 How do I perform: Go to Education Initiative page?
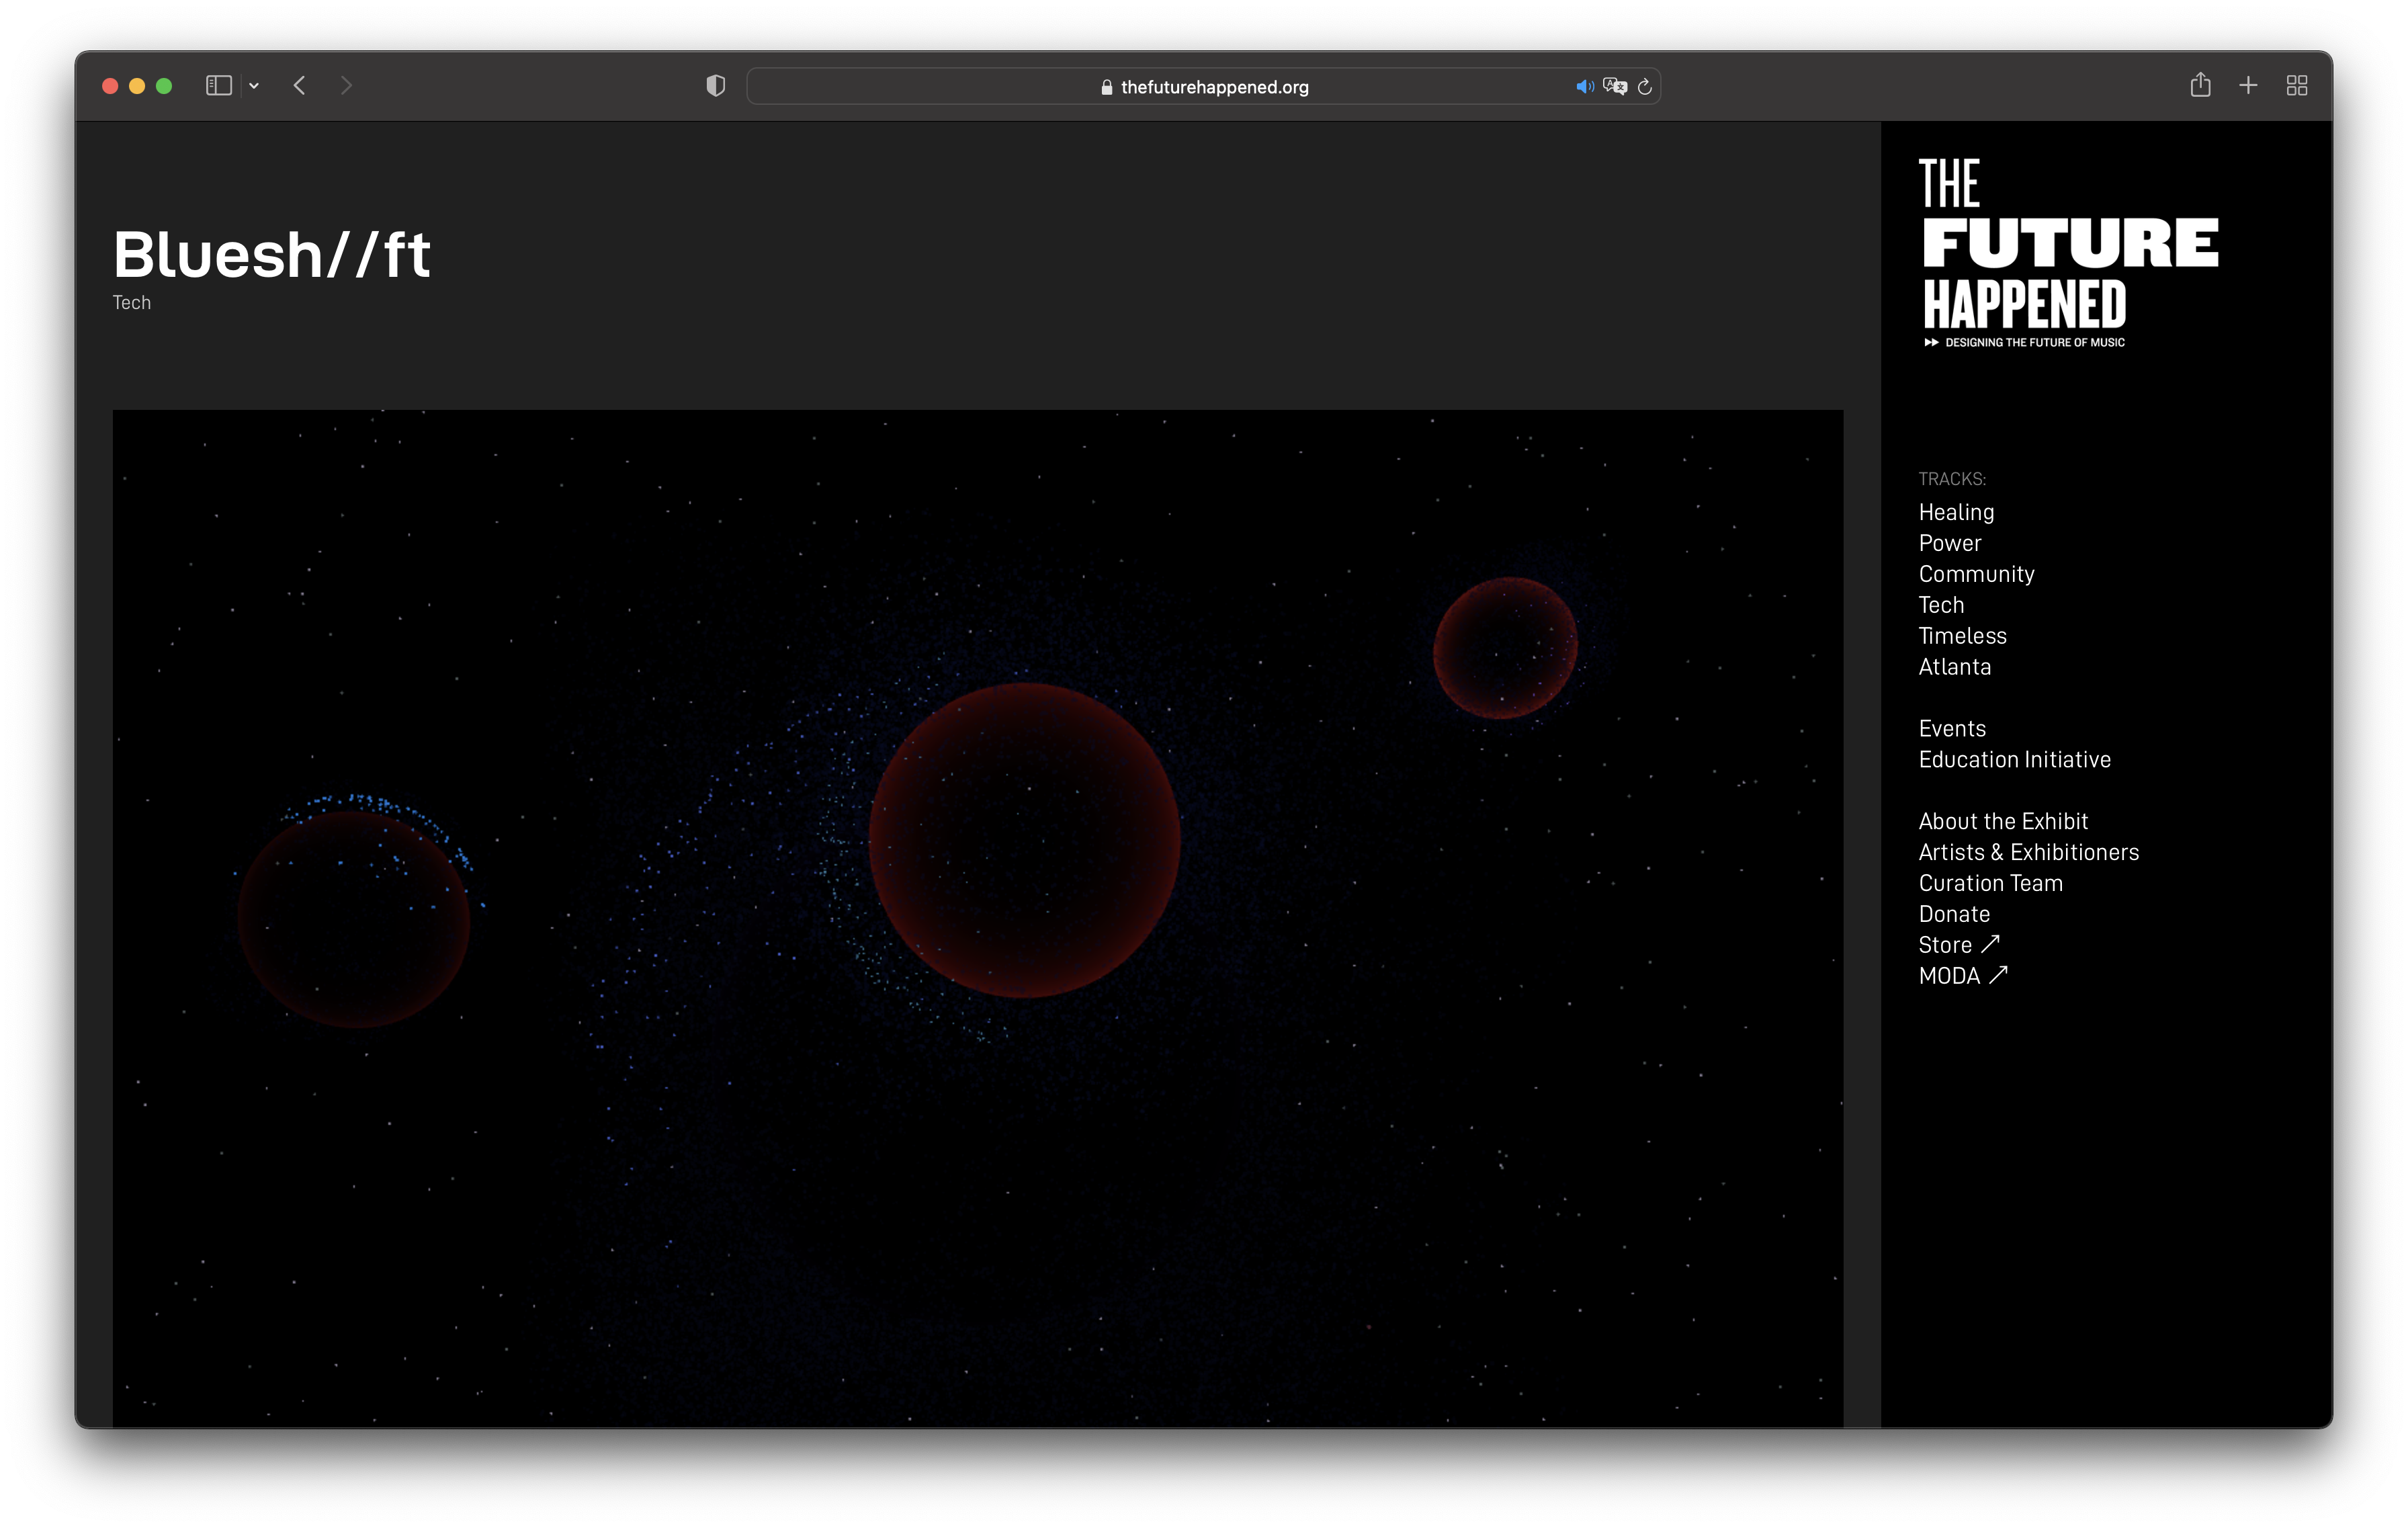[x=2014, y=760]
